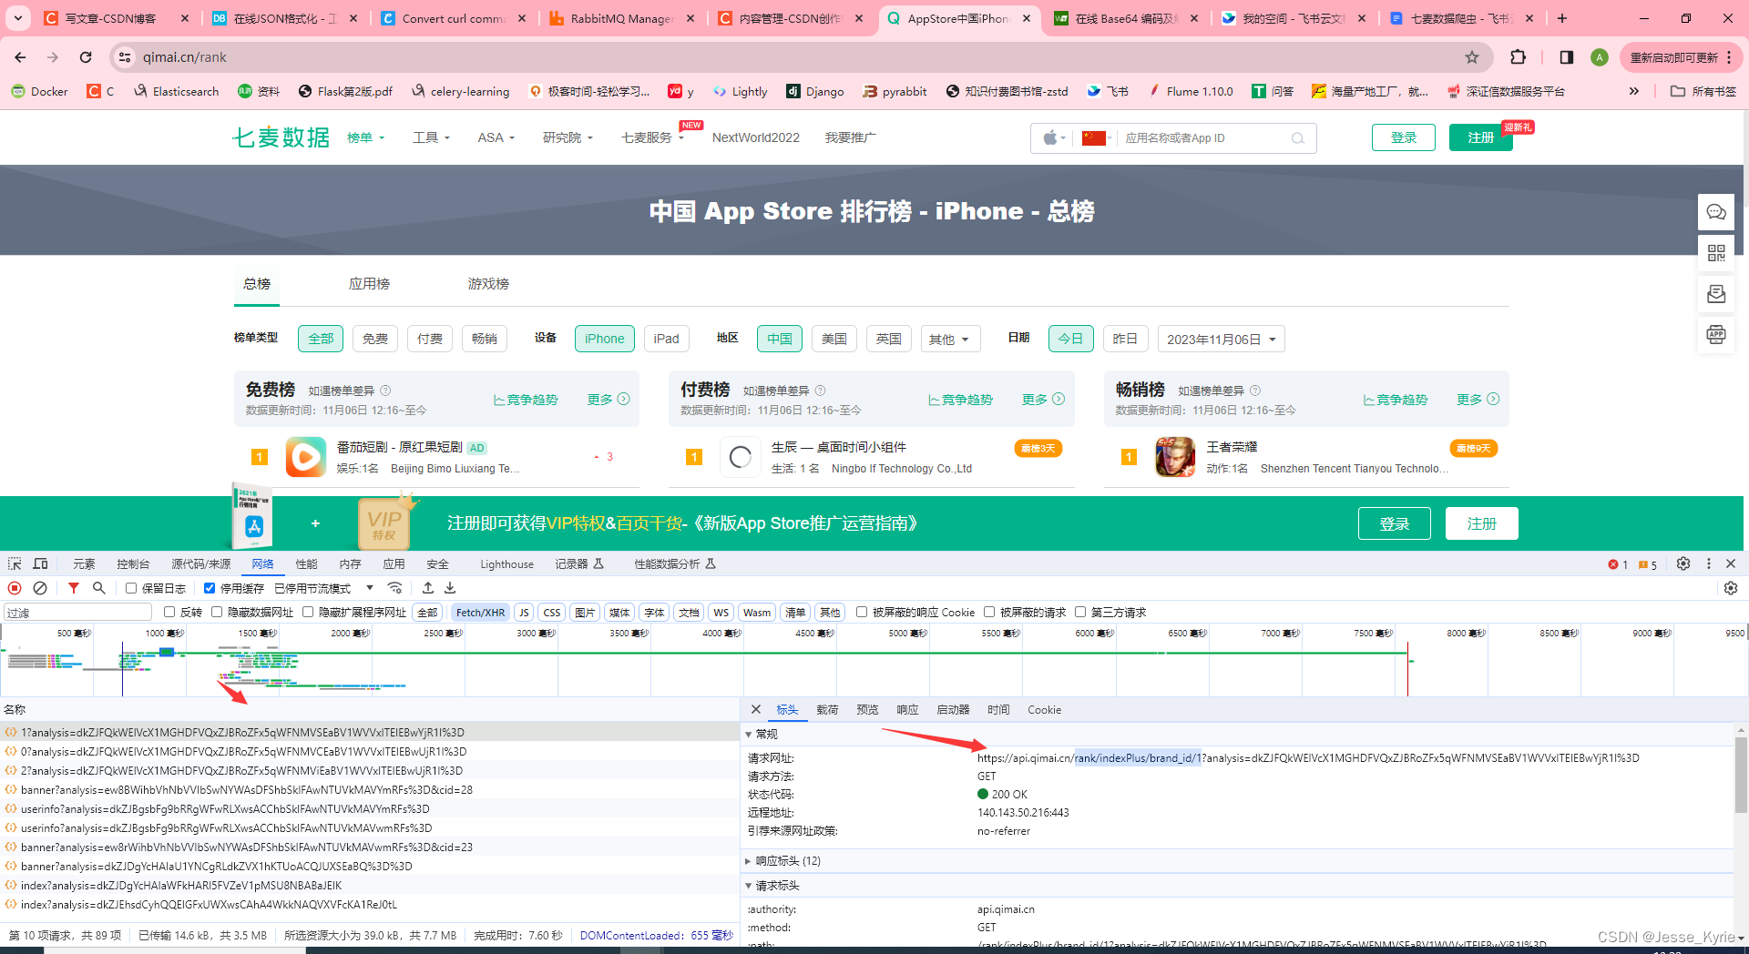Select the Fetch/XHR filter

[x=480, y=613]
